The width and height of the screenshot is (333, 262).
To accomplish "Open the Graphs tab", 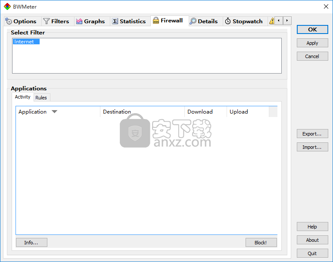I will point(91,21).
